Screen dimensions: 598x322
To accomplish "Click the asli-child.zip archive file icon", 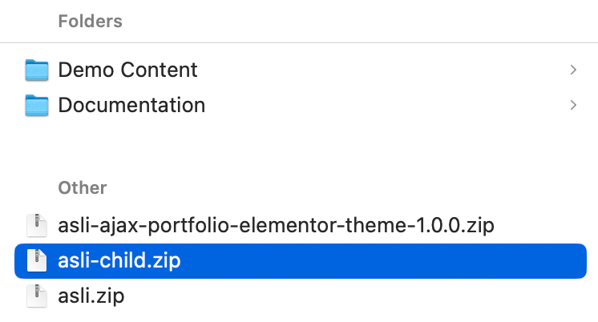I will [37, 261].
